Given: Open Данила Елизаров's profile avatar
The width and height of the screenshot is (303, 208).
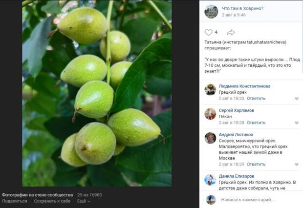Looking at the screenshot, I should [210, 180].
